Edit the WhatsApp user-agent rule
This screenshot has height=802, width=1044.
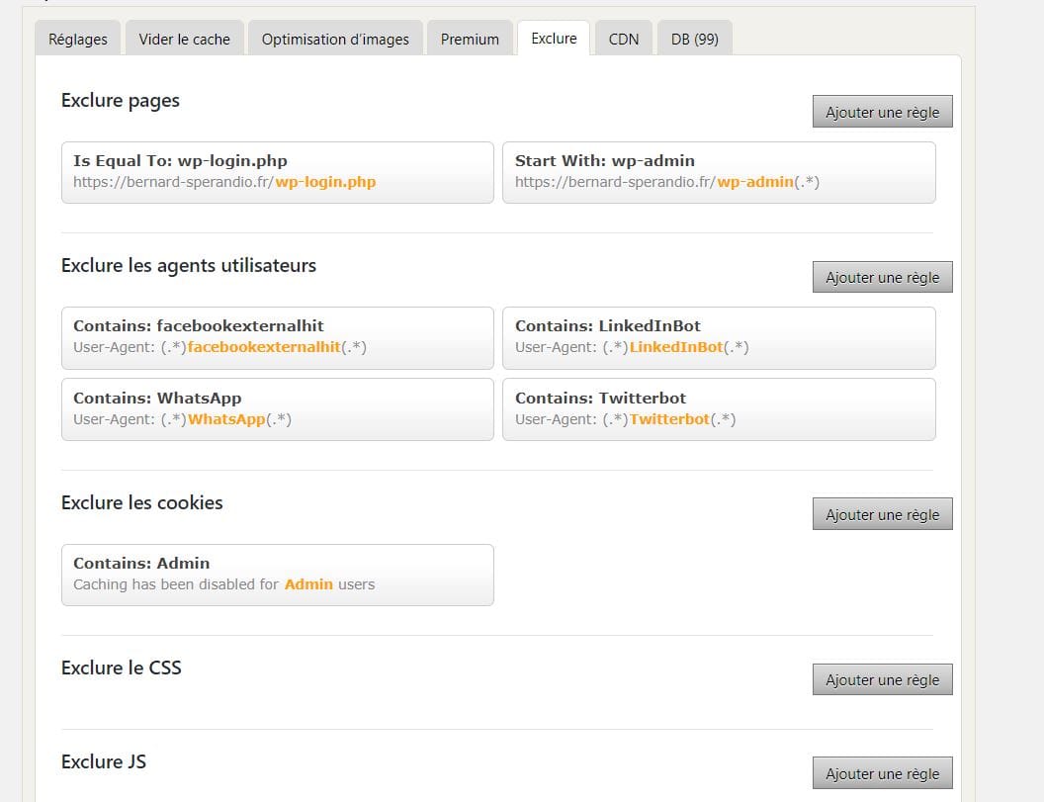tap(278, 409)
